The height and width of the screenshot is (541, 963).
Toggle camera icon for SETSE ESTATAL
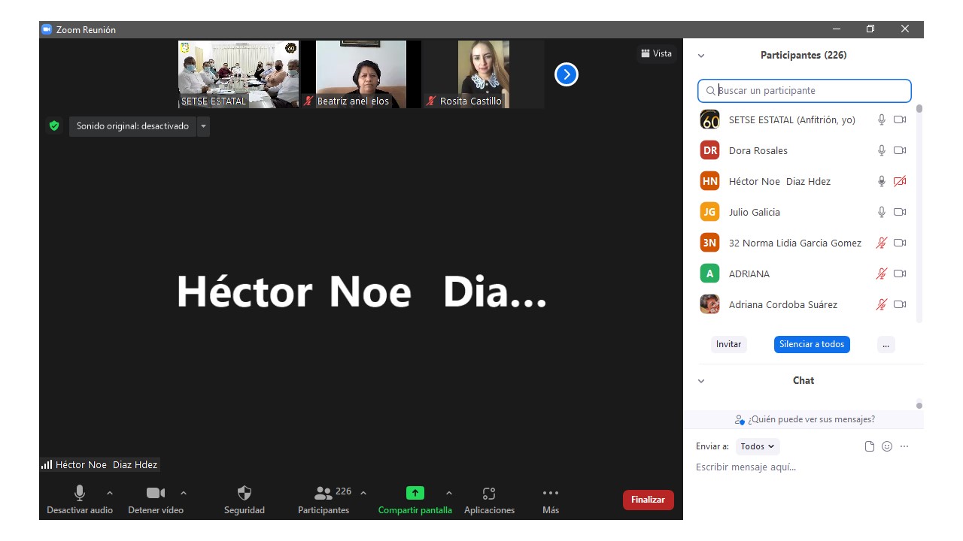900,119
